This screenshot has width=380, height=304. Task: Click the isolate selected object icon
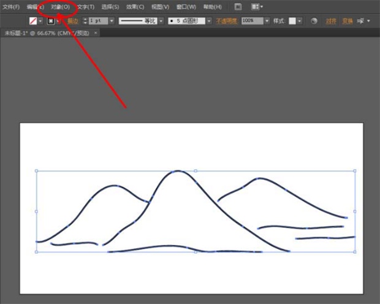360,21
